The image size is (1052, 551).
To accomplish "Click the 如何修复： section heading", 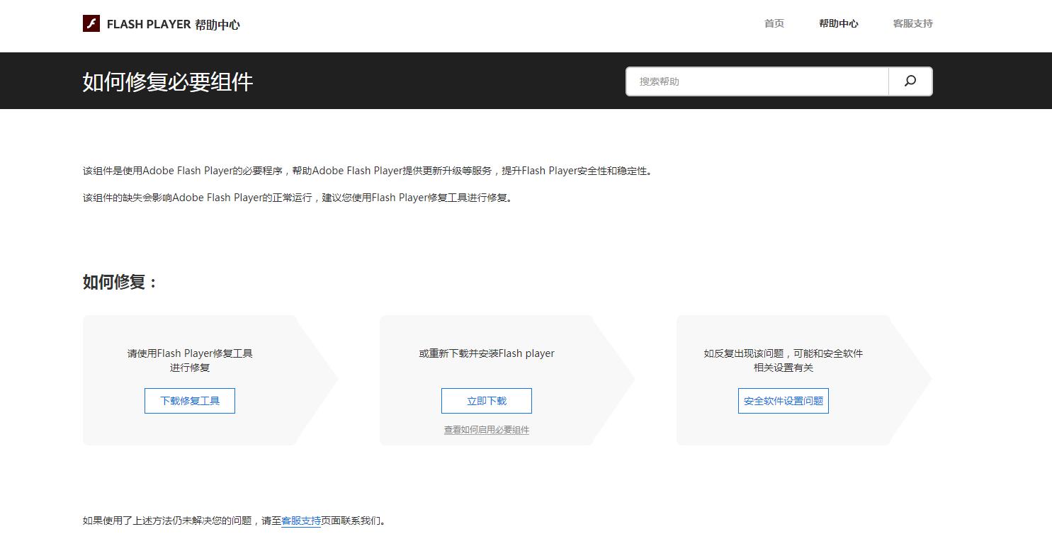I will 119,282.
